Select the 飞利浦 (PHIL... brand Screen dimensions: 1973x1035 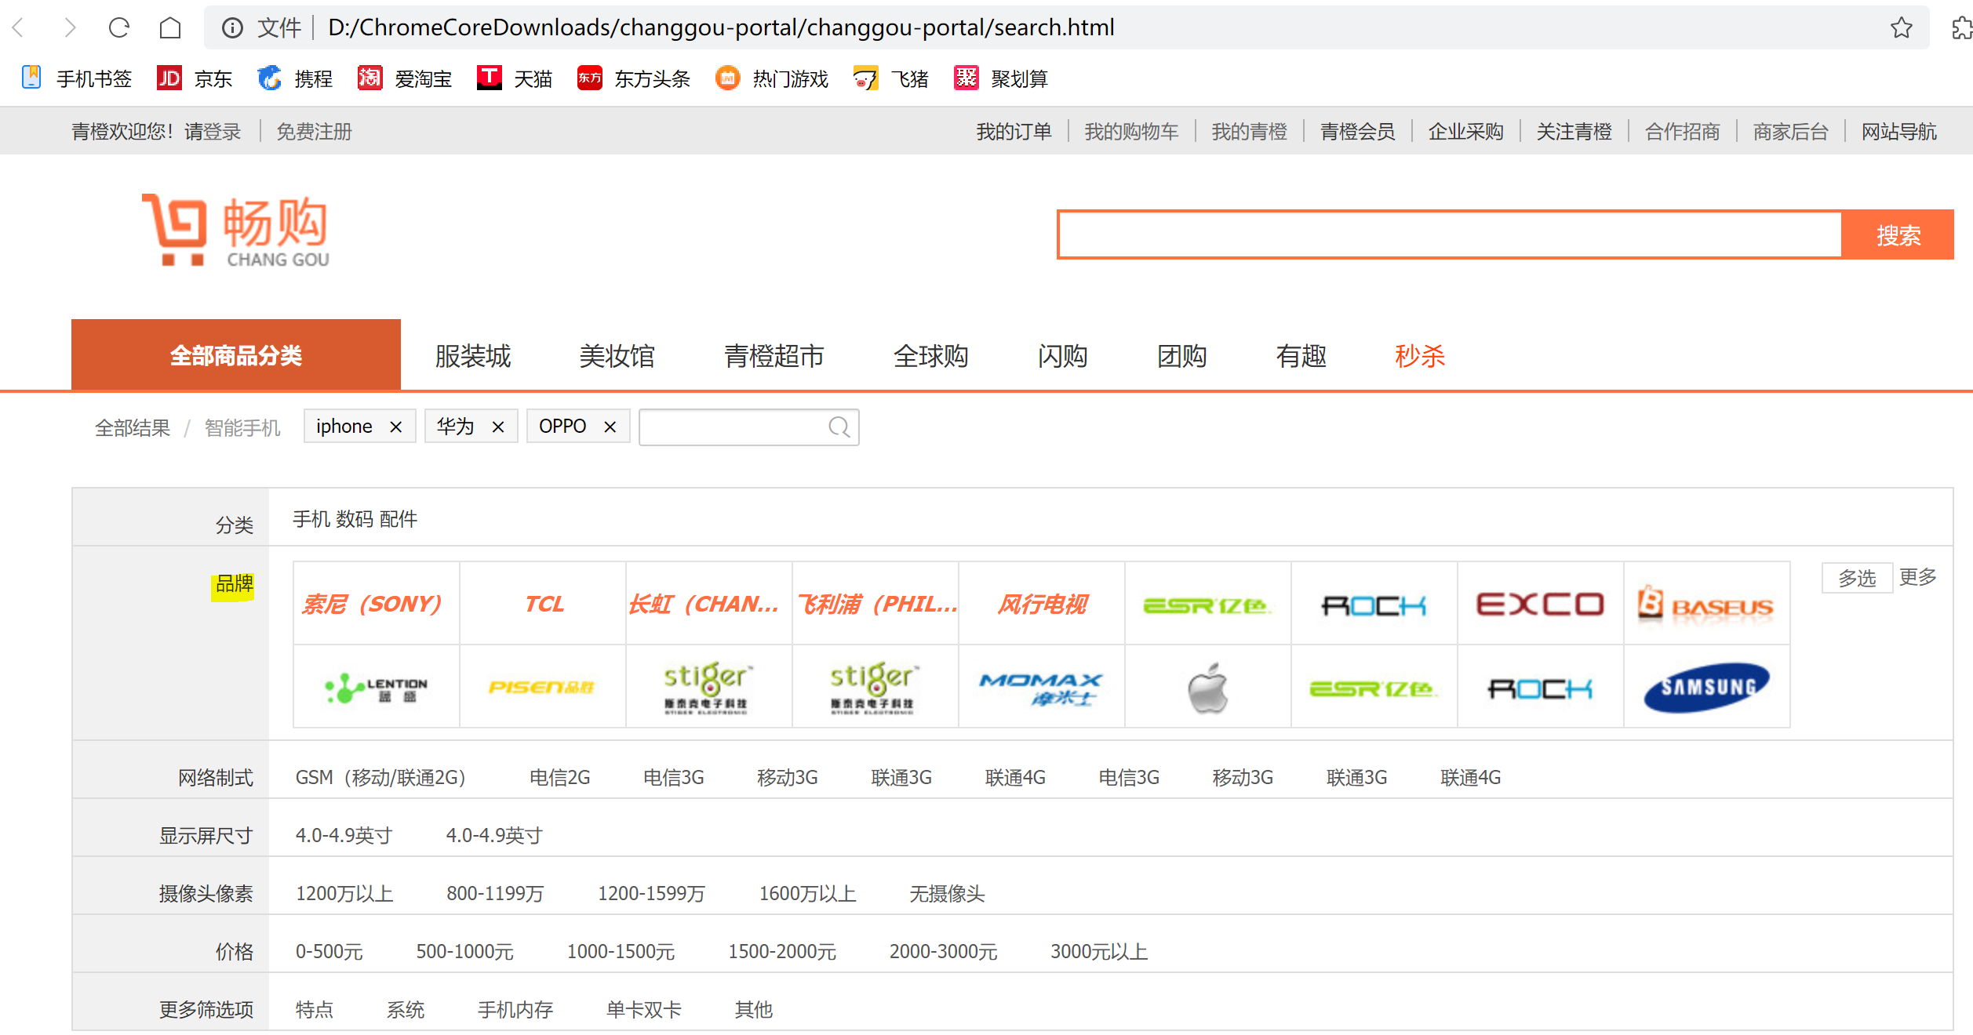pos(875,604)
